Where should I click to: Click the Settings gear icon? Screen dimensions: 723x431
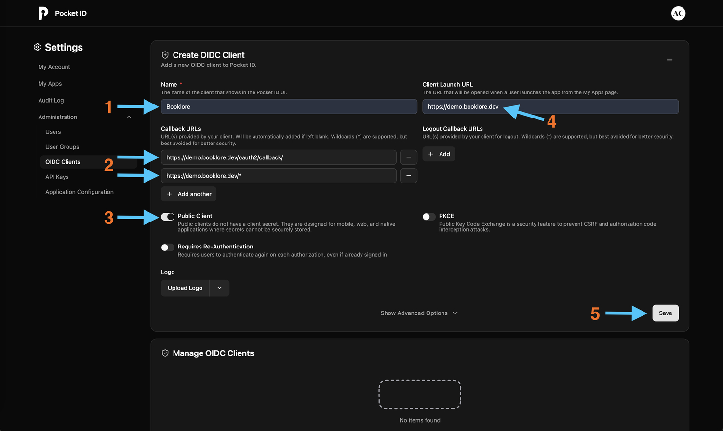pyautogui.click(x=37, y=47)
